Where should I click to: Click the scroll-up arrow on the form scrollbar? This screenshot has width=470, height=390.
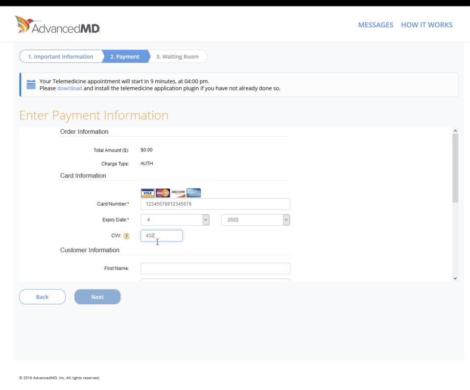(x=455, y=130)
